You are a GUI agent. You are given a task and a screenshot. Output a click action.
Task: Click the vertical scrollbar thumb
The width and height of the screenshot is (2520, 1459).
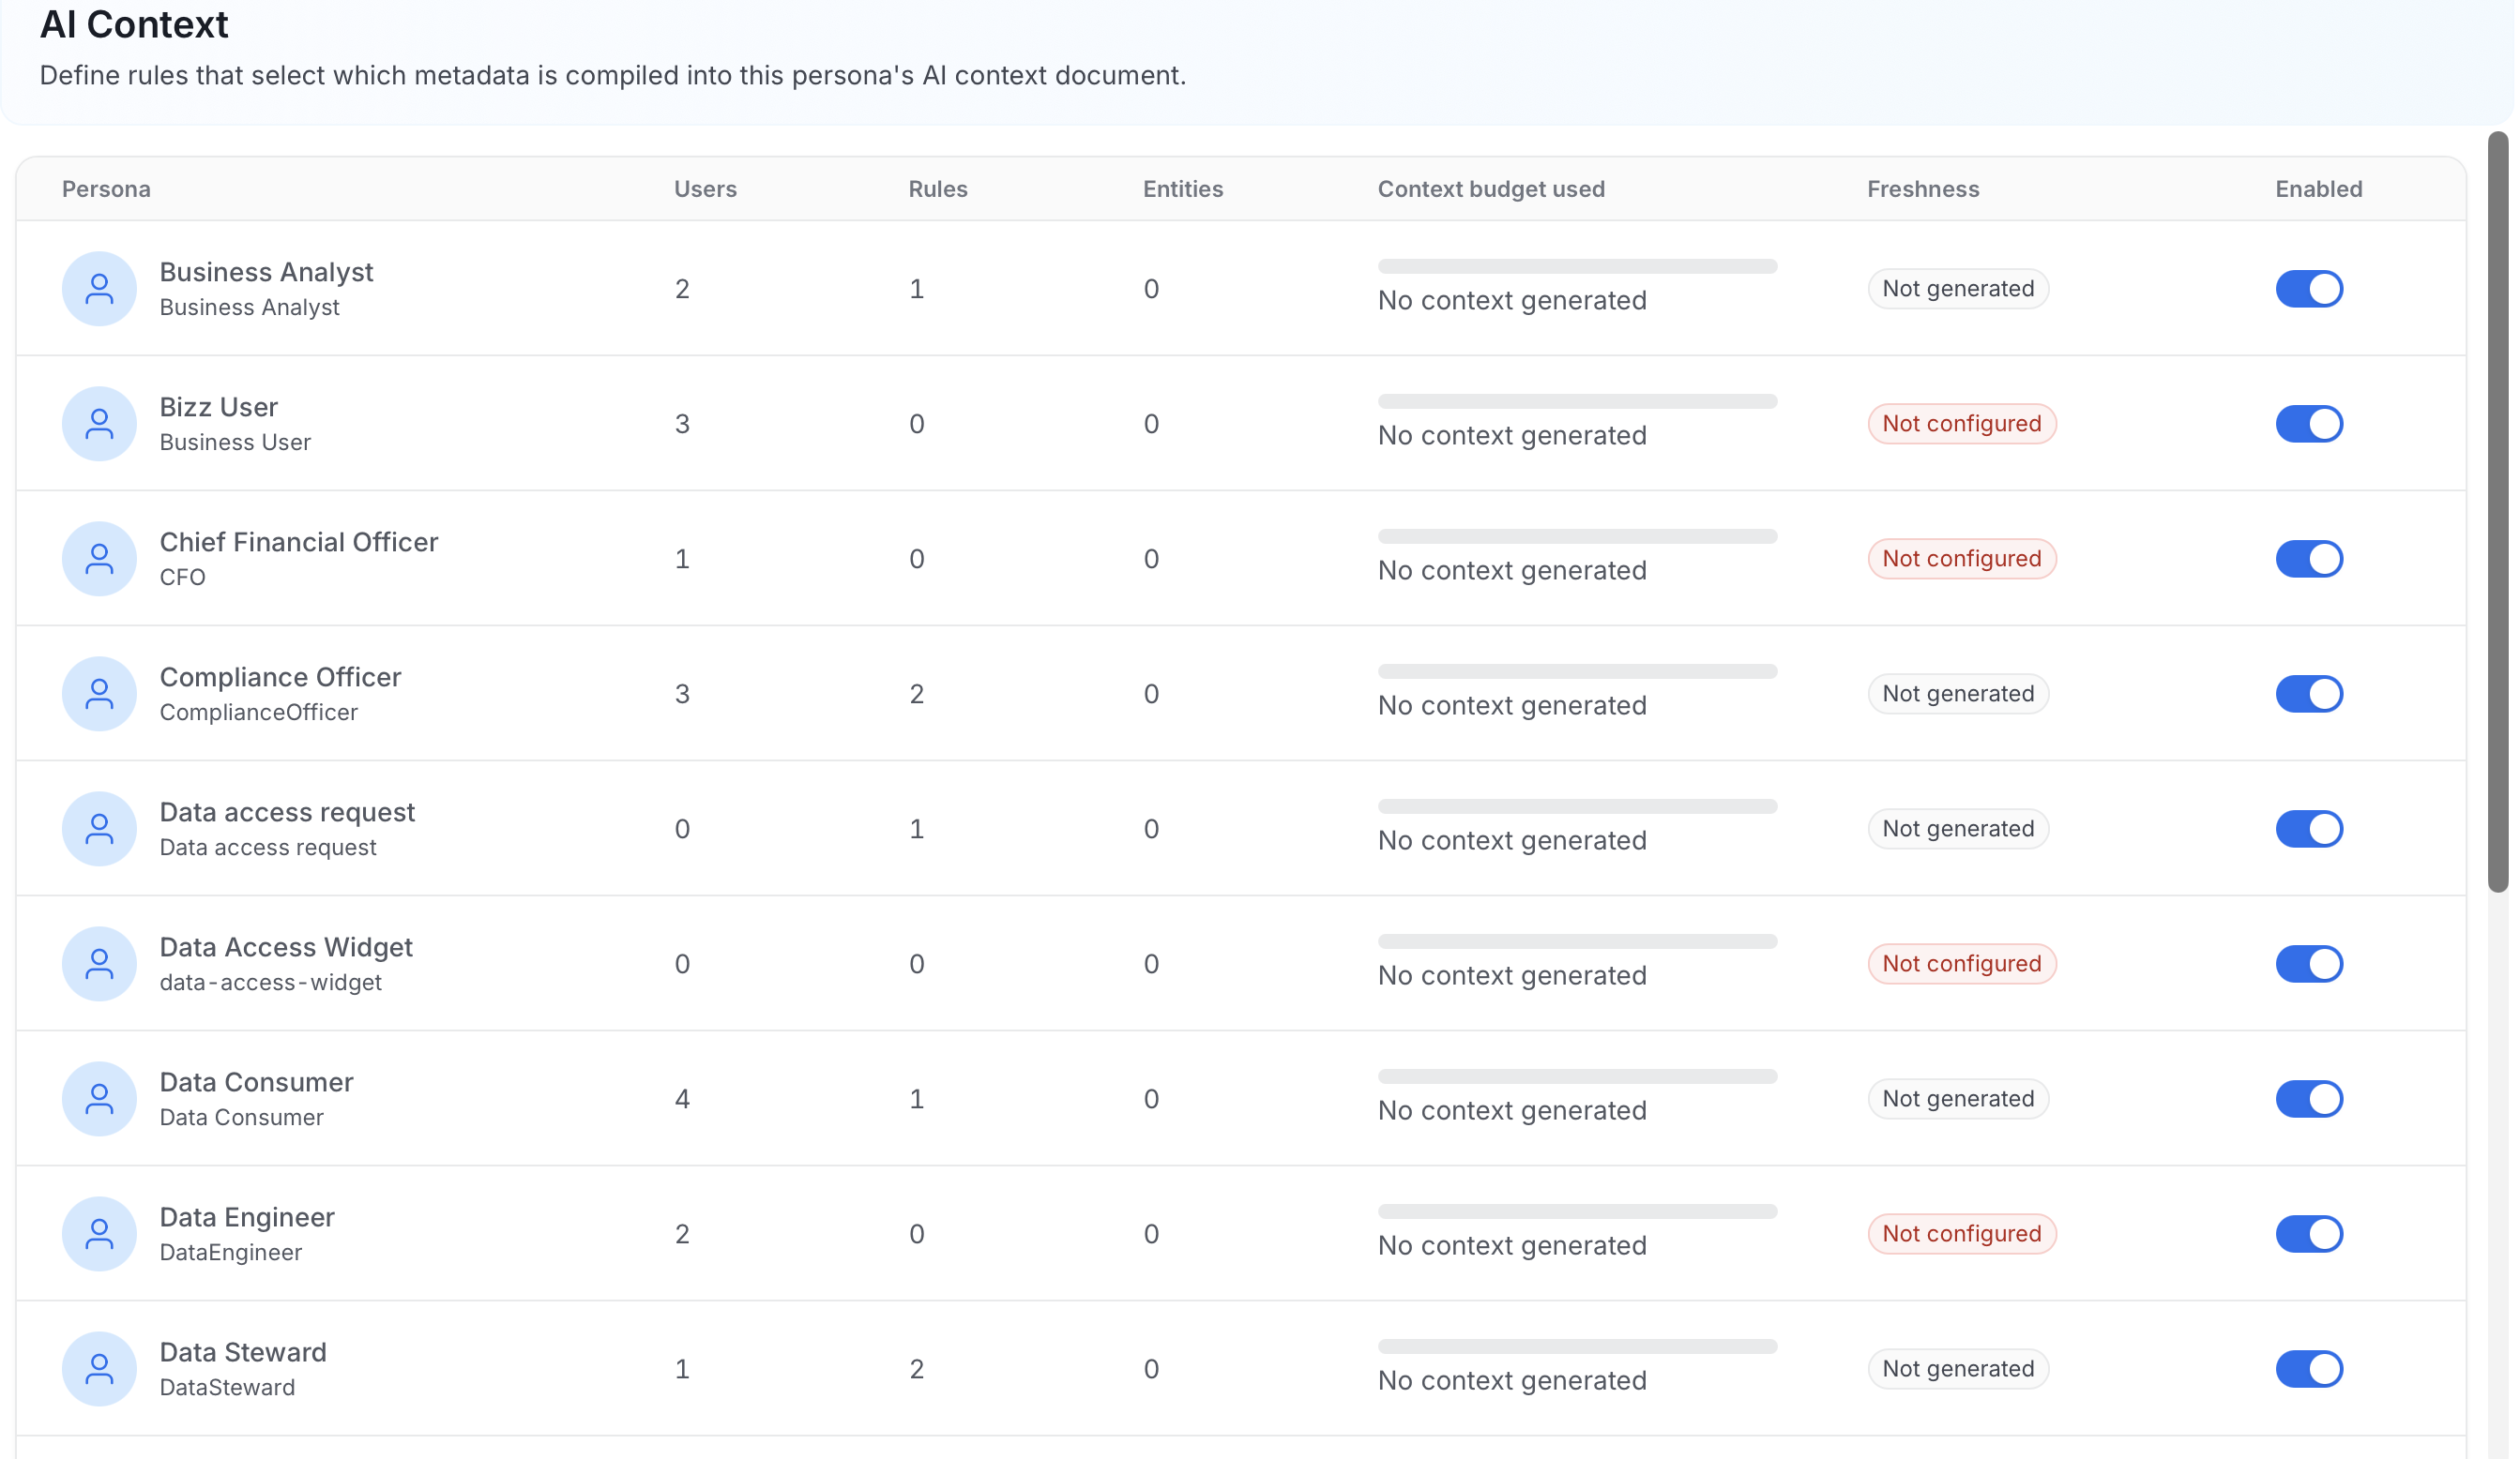point(2498,512)
